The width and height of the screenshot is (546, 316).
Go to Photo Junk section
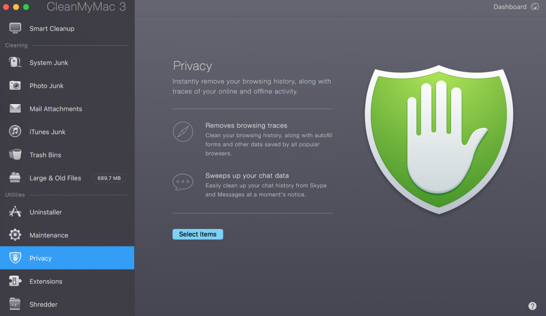[67, 86]
